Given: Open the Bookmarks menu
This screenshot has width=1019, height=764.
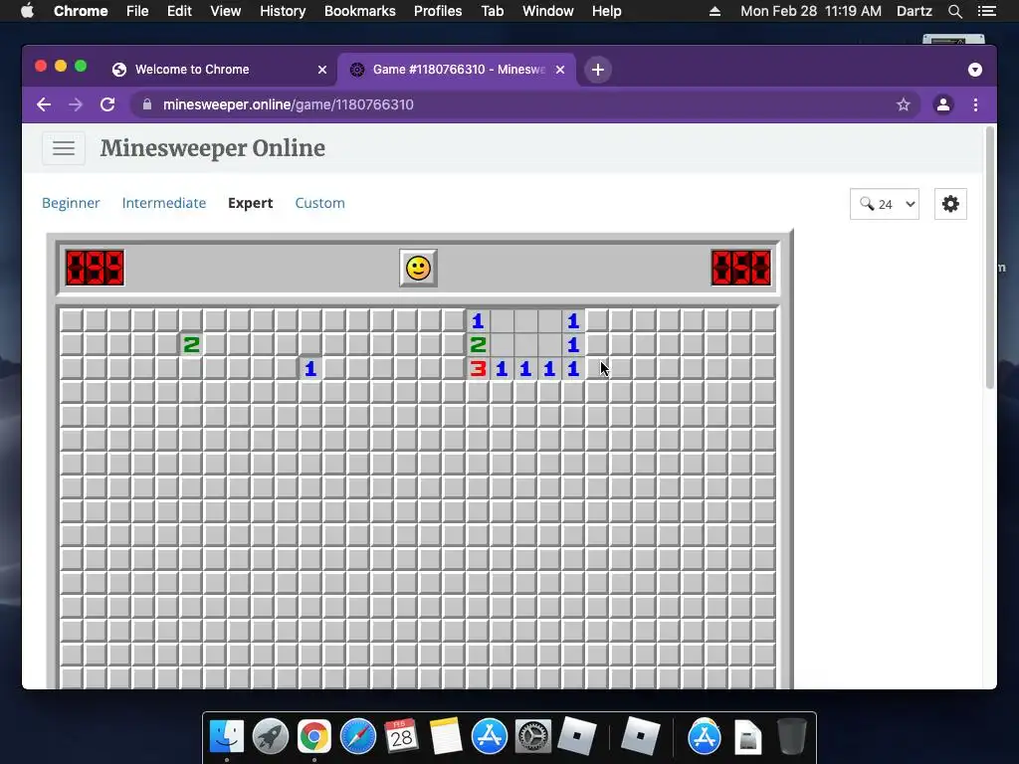Looking at the screenshot, I should pos(360,11).
